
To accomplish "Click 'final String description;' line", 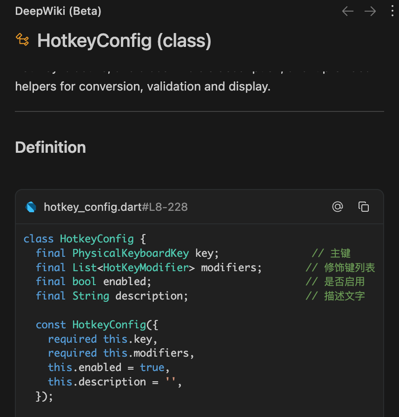I will [x=112, y=296].
